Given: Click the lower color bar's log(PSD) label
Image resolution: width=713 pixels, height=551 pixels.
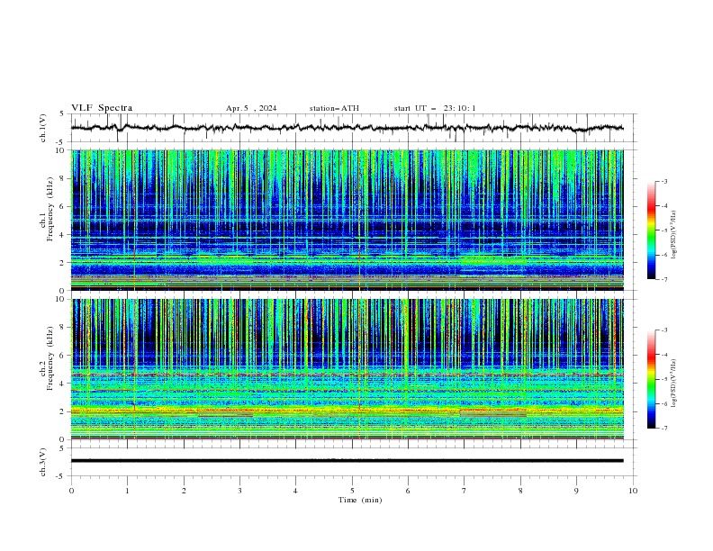Looking at the screenshot, I should pyautogui.click(x=674, y=384).
